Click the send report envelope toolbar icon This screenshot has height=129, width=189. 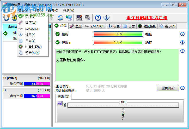[x=60, y=18]
